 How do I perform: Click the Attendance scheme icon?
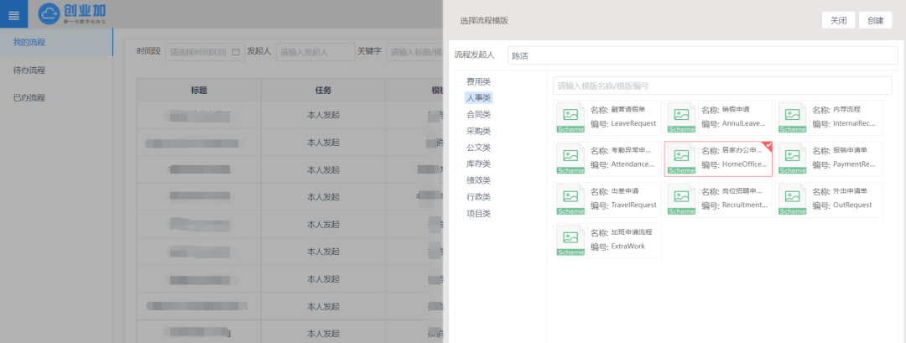pyautogui.click(x=570, y=158)
